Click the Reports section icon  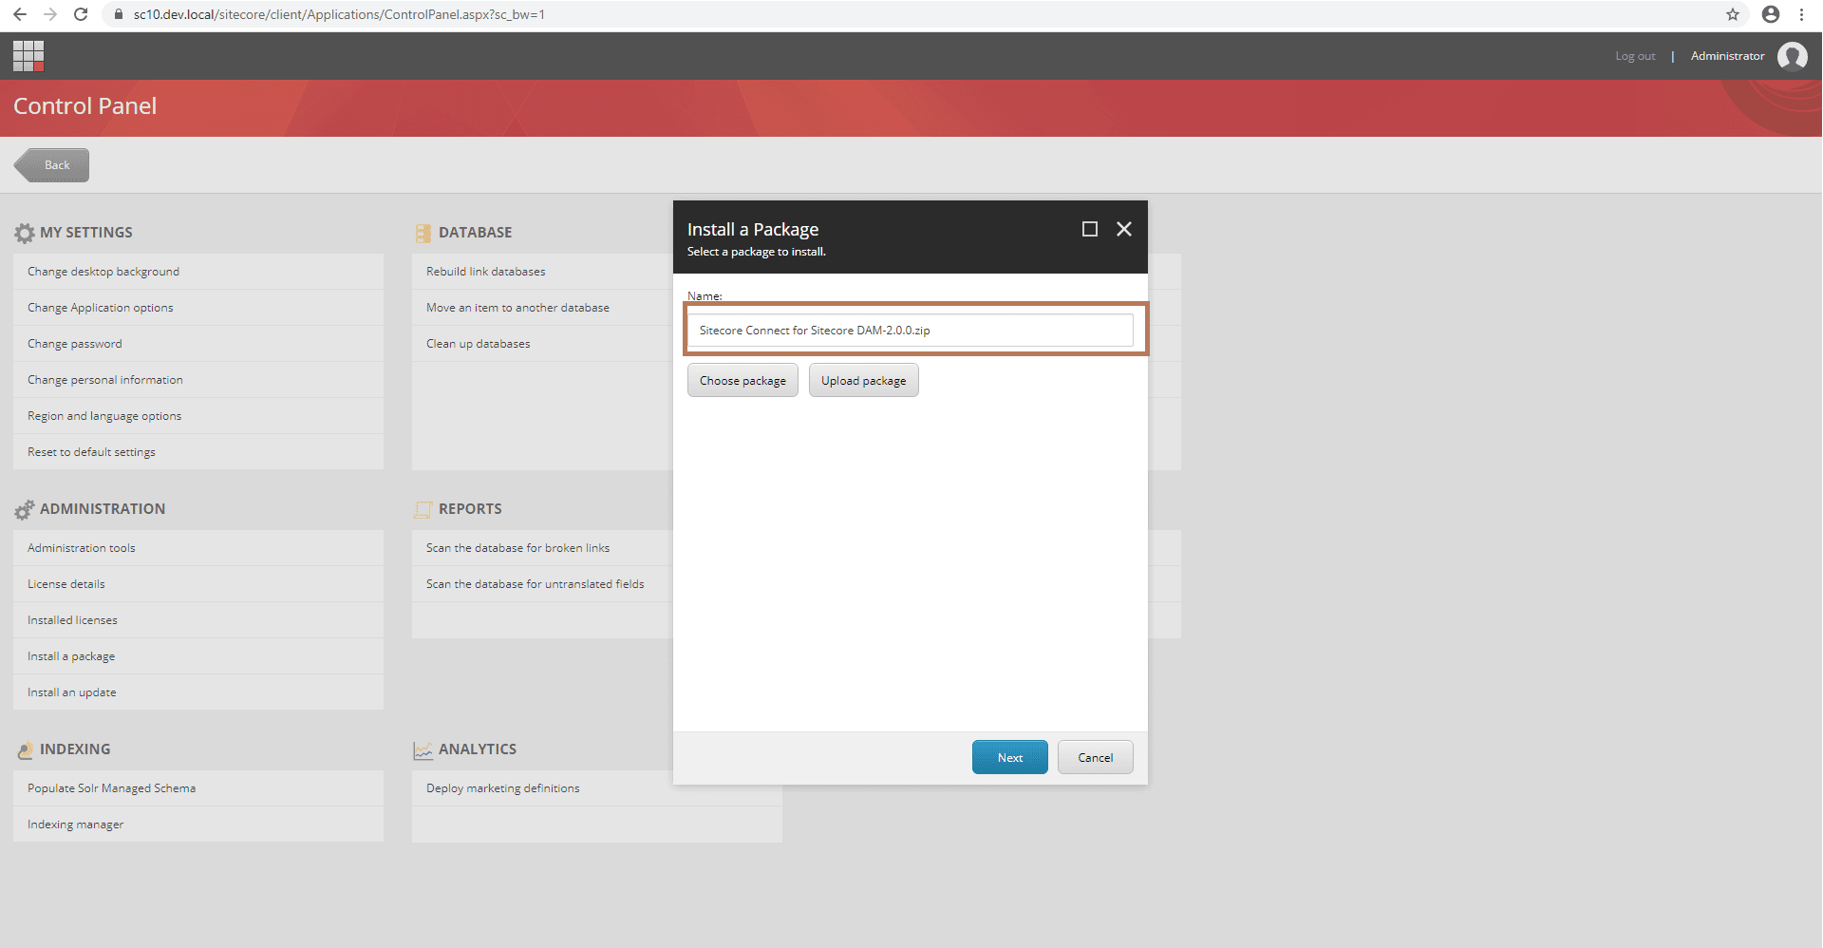[x=423, y=509]
